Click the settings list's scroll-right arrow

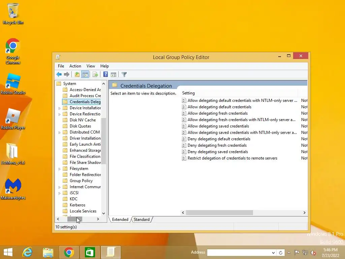pyautogui.click(x=305, y=212)
